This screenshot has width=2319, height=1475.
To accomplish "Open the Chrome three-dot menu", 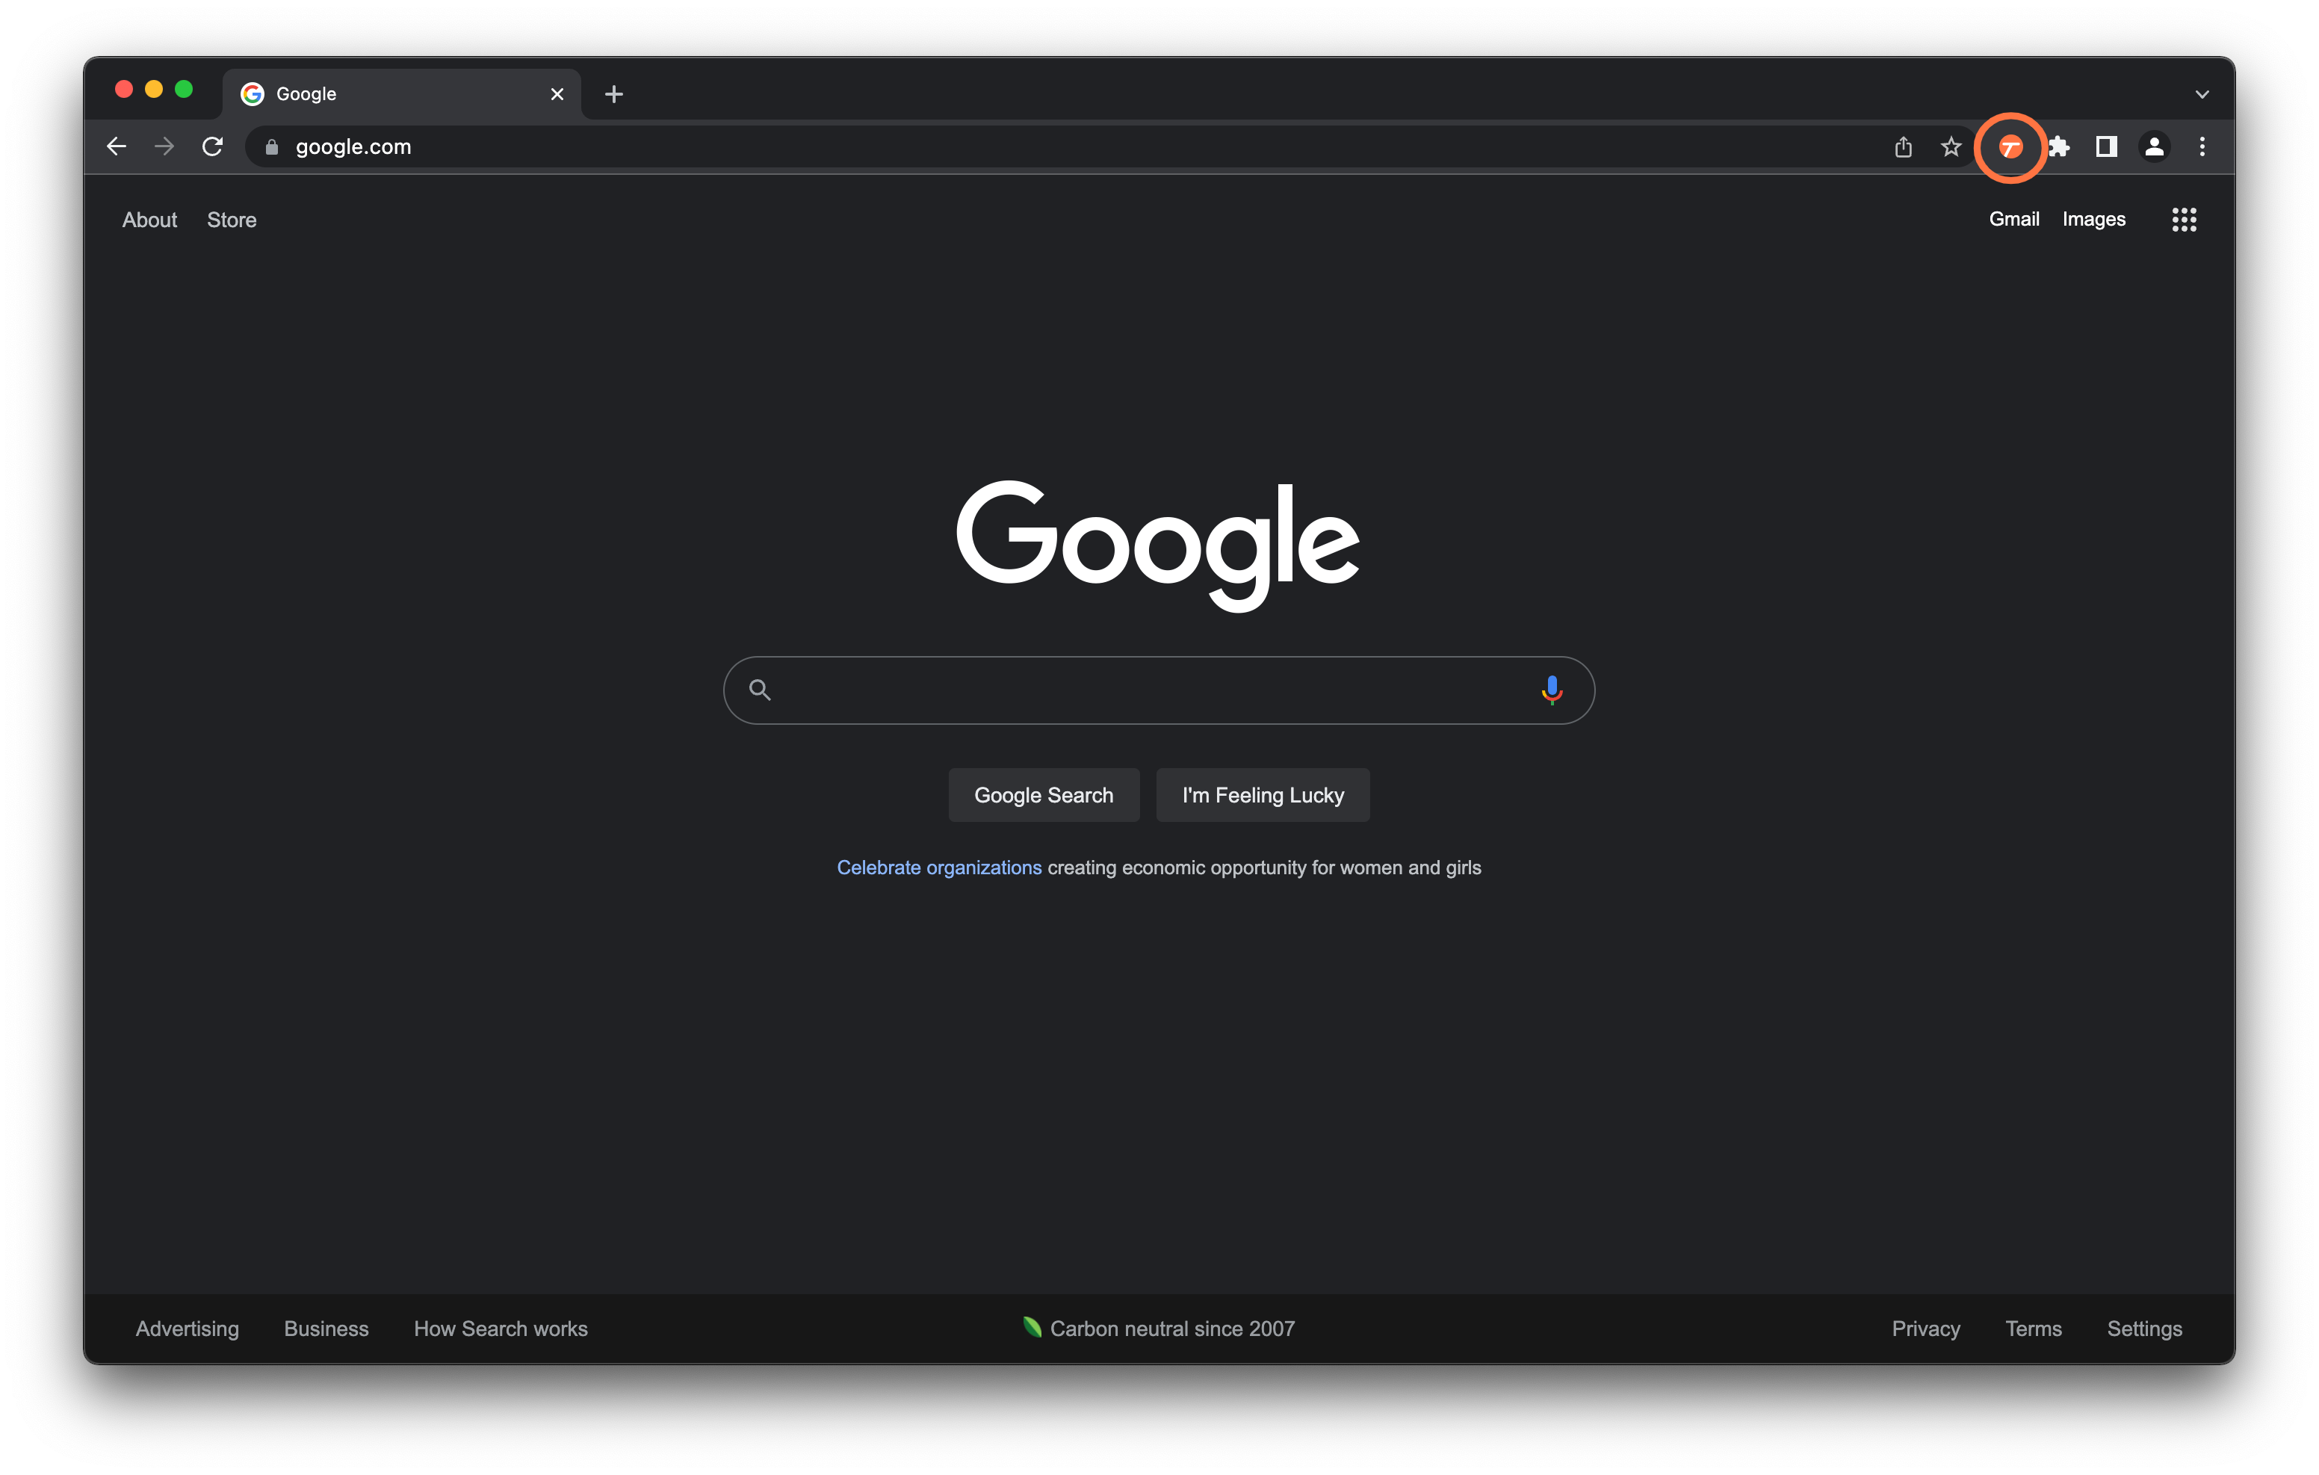I will [2202, 146].
